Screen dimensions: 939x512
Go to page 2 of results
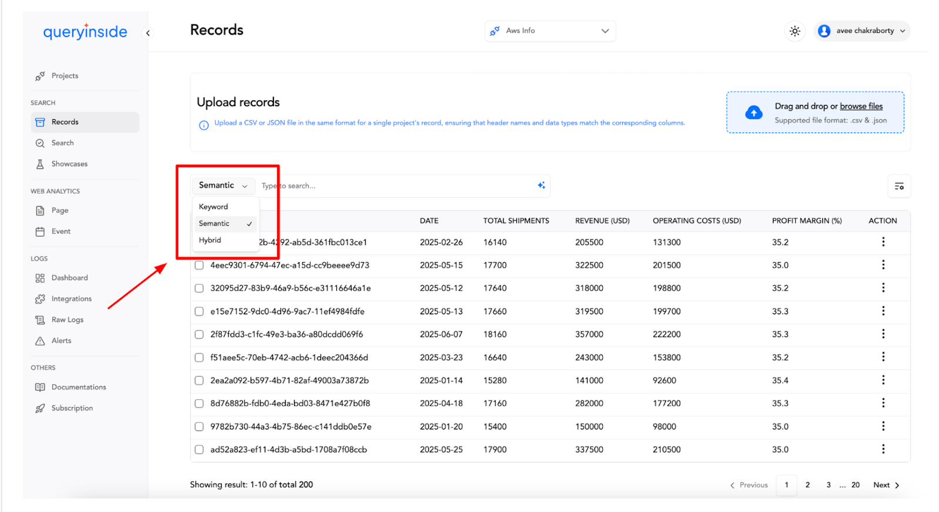tap(808, 485)
